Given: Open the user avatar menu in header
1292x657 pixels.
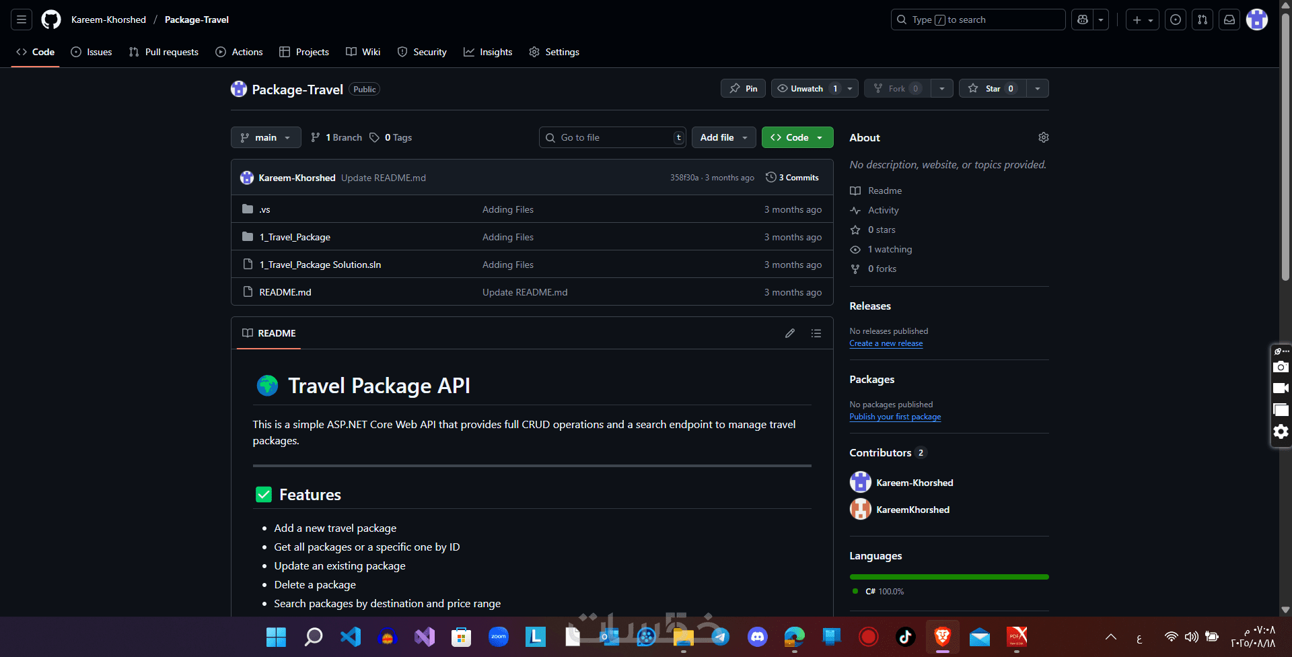Looking at the screenshot, I should click(1257, 20).
